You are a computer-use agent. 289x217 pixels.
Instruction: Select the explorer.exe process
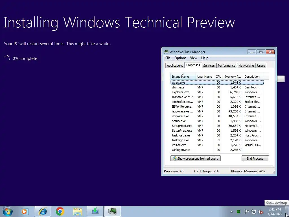click(x=217, y=92)
